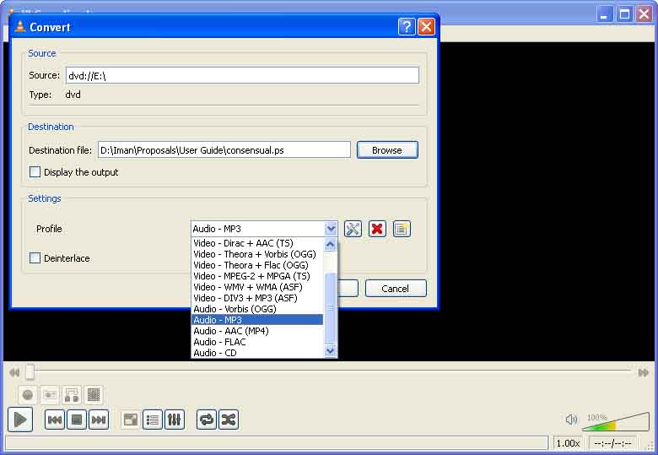Select Video - WMV + WMA (ASF)
The height and width of the screenshot is (455, 658).
(x=257, y=287)
